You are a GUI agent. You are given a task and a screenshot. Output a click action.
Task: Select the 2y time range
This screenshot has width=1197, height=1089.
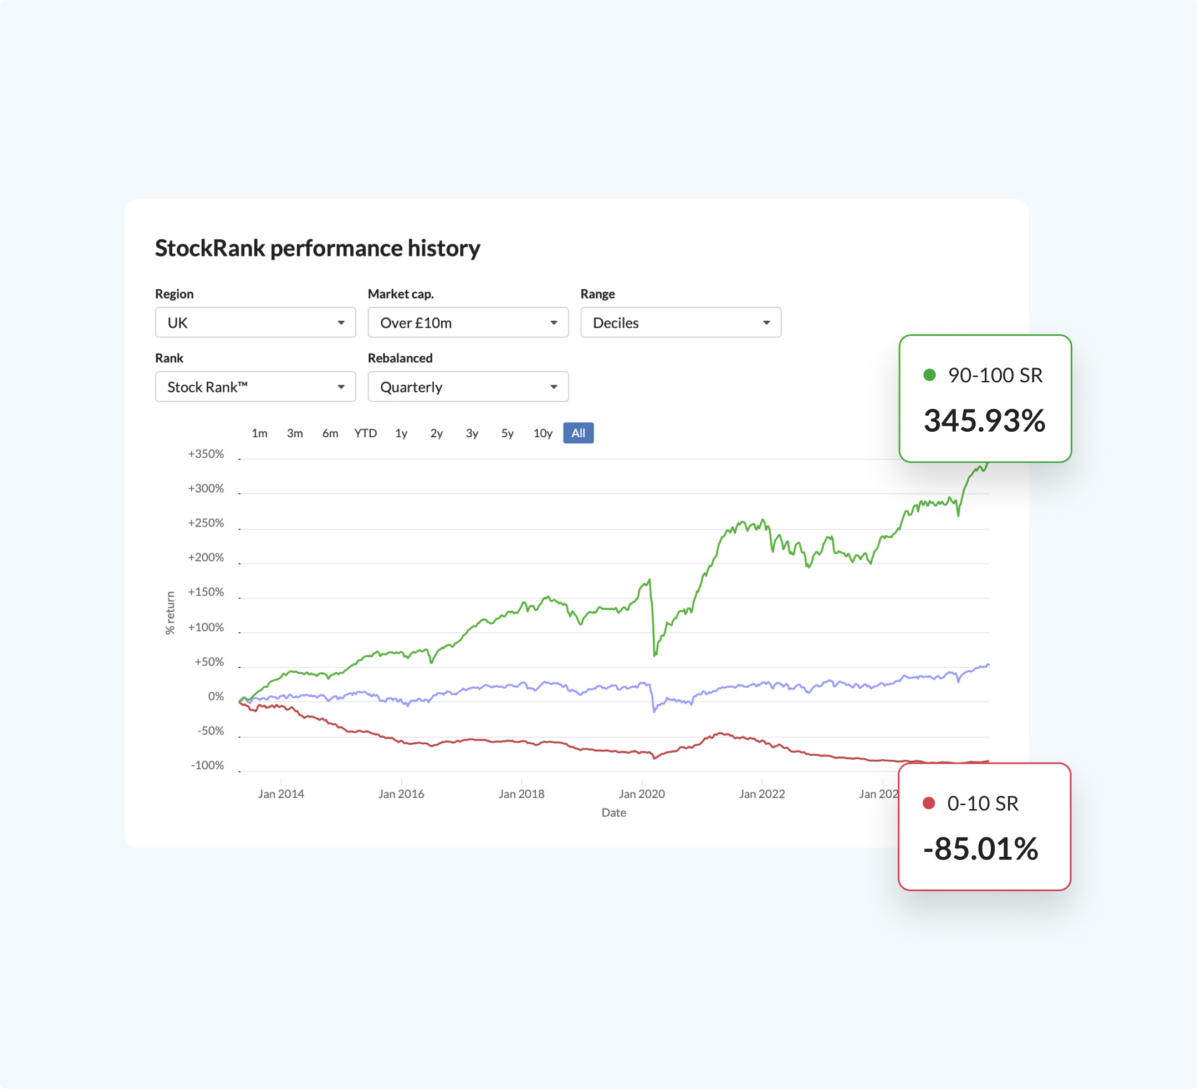pos(436,433)
